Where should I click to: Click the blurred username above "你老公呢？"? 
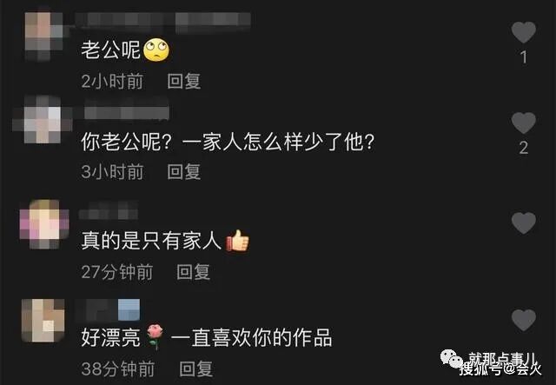coord(127,113)
